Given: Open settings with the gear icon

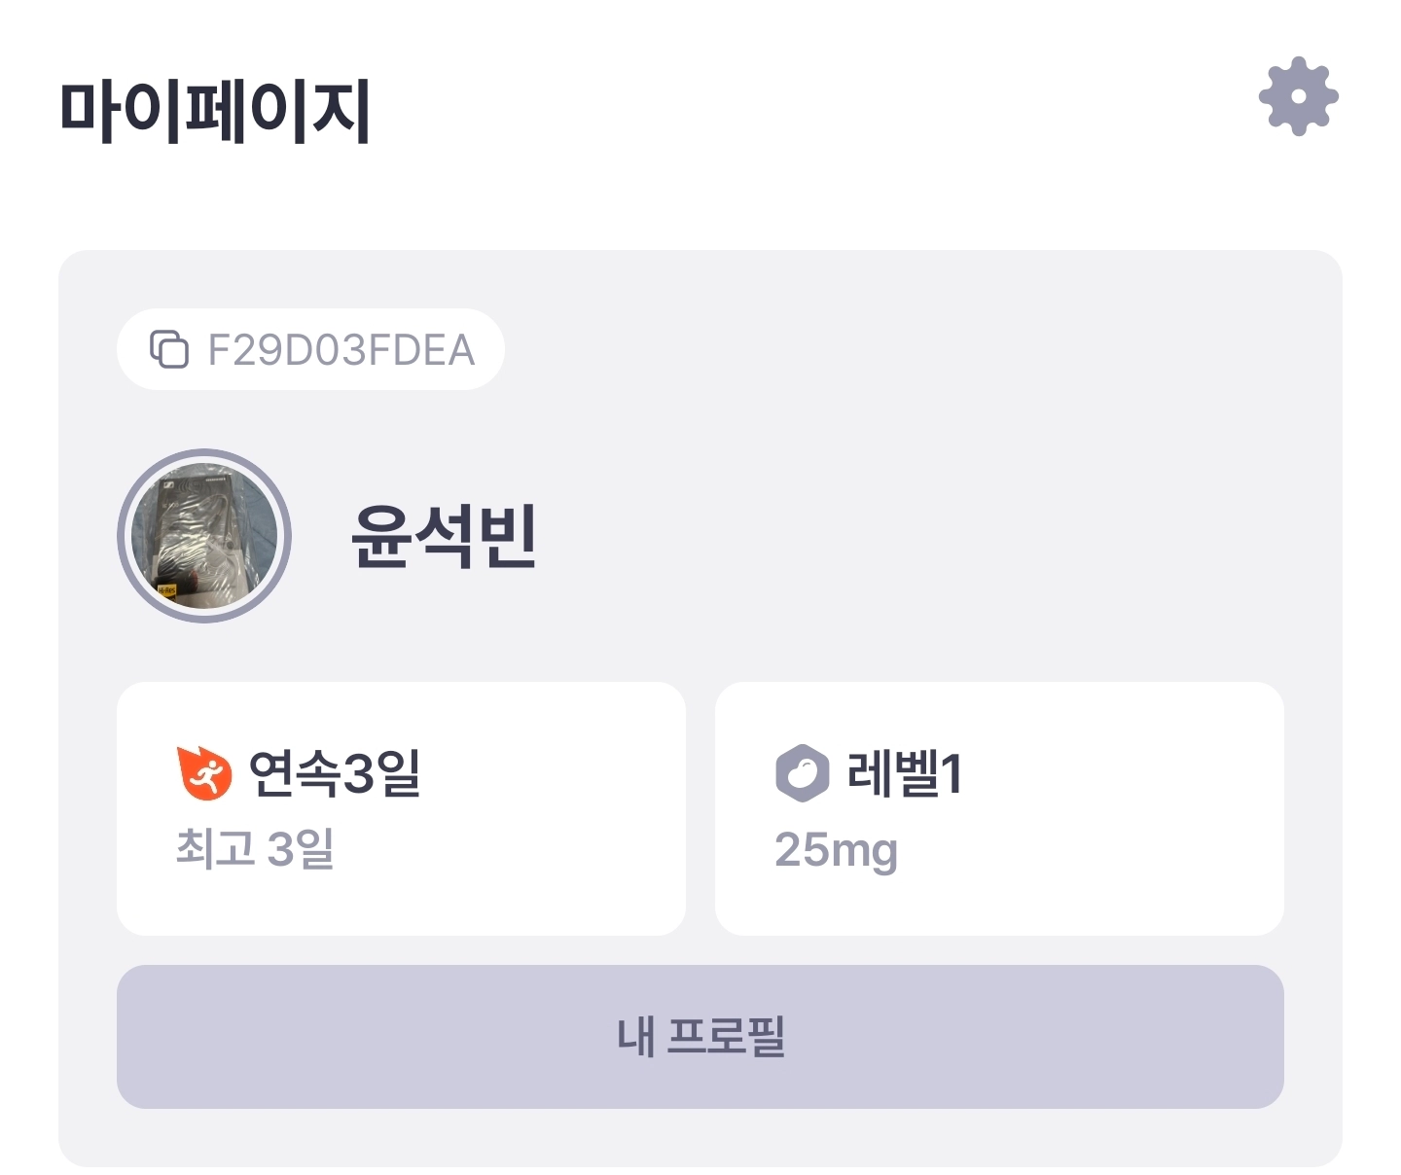Looking at the screenshot, I should [1298, 96].
